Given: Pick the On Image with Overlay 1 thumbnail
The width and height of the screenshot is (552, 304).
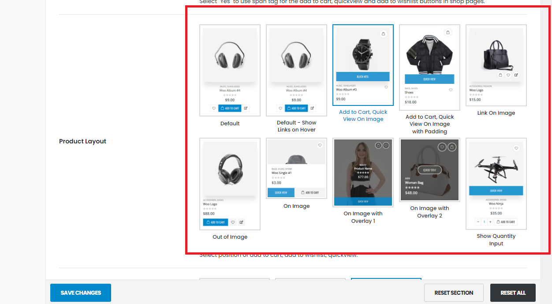Looking at the screenshot, I should [x=363, y=172].
